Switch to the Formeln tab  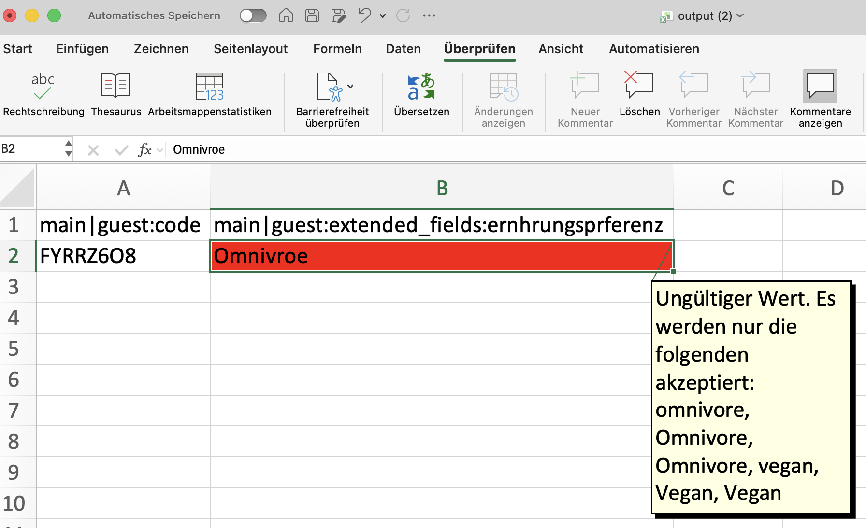click(x=337, y=49)
